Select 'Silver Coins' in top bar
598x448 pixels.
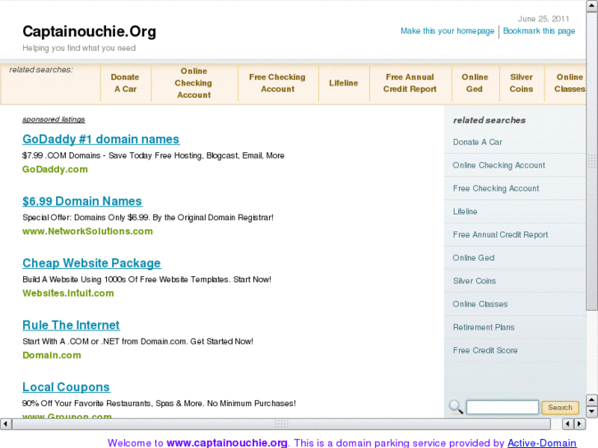point(522,83)
